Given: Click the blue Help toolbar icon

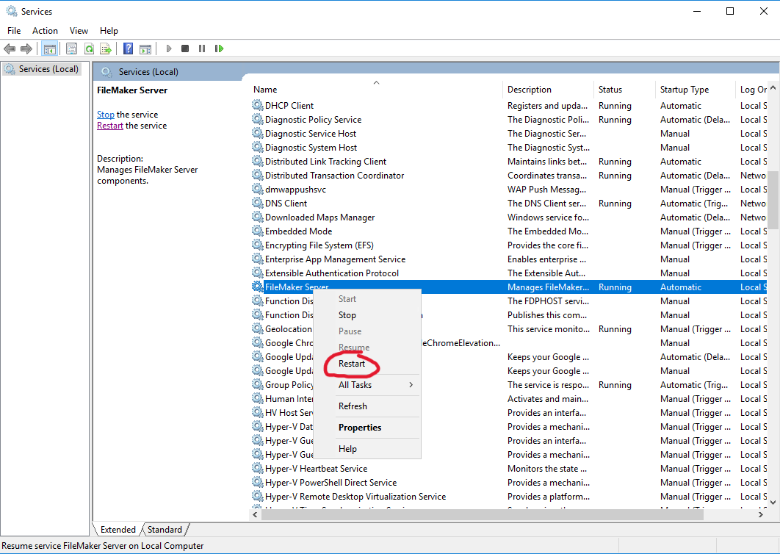Looking at the screenshot, I should point(129,48).
